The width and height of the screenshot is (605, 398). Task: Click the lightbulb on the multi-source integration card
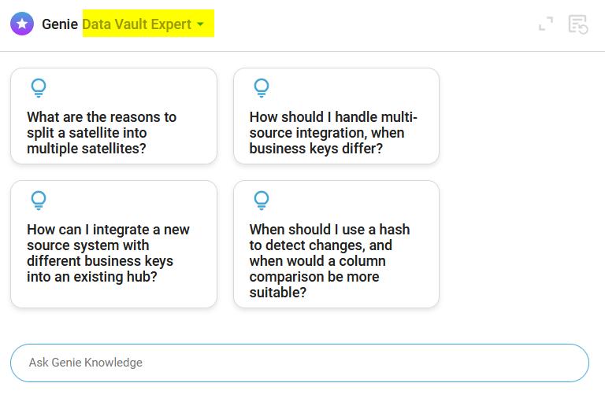tap(261, 87)
